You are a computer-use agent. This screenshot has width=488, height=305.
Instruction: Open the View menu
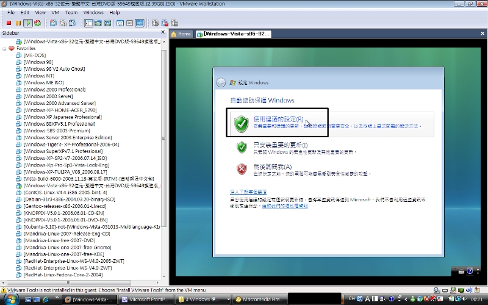click(x=40, y=12)
